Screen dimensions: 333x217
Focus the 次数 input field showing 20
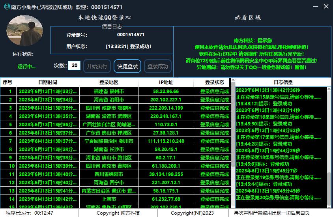coord(74,66)
